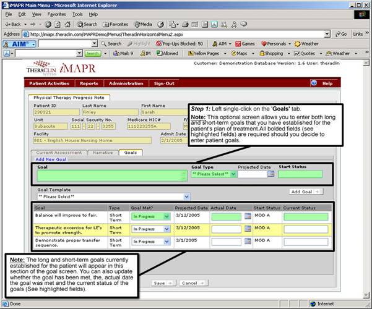Open calendar for Demonstrate transfer goal row
This screenshot has height=309, width=372.
248,241
